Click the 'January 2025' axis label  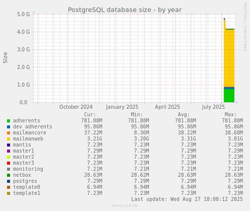click(122, 107)
